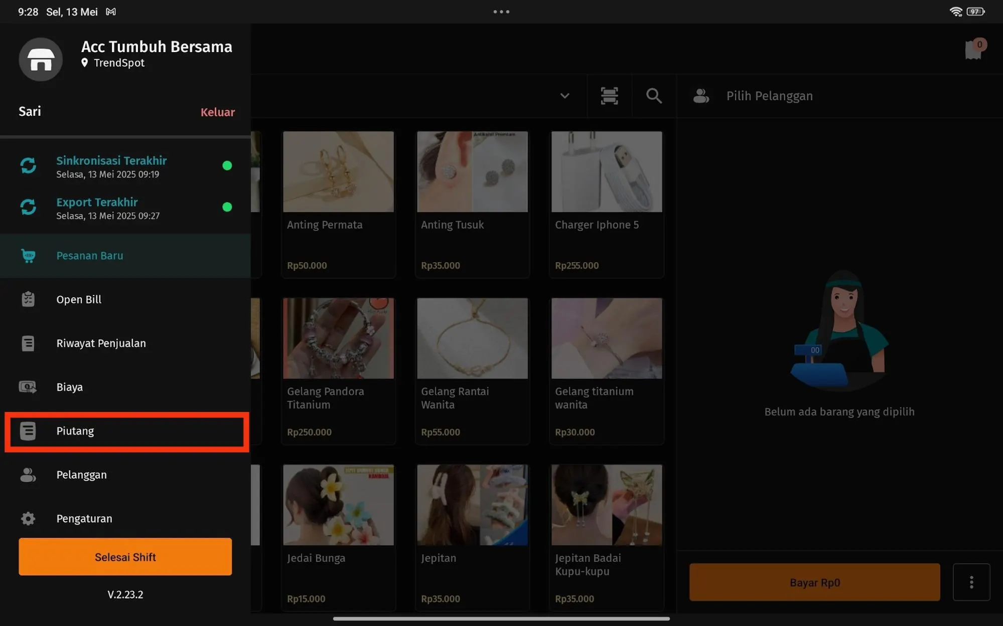Add Jepitan Badai Kupu-kupu product
Viewport: 1003px width, 626px height.
606,537
